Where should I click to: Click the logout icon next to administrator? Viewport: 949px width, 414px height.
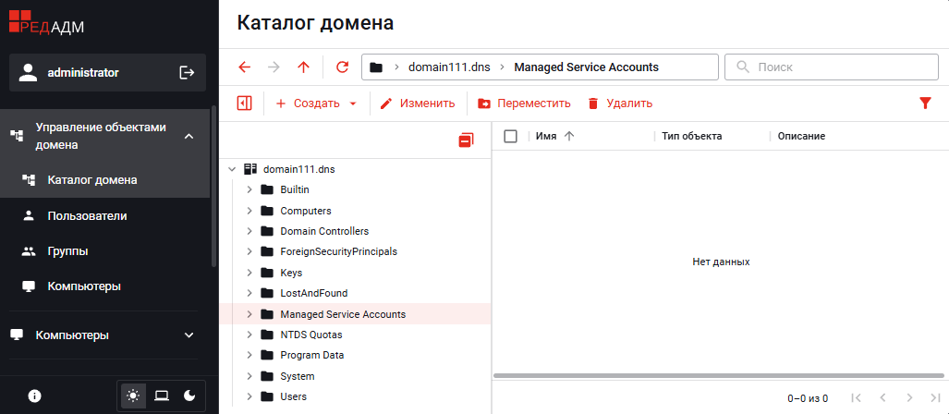[187, 72]
